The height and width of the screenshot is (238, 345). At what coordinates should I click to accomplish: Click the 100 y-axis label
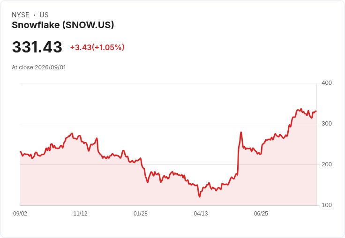(327, 205)
